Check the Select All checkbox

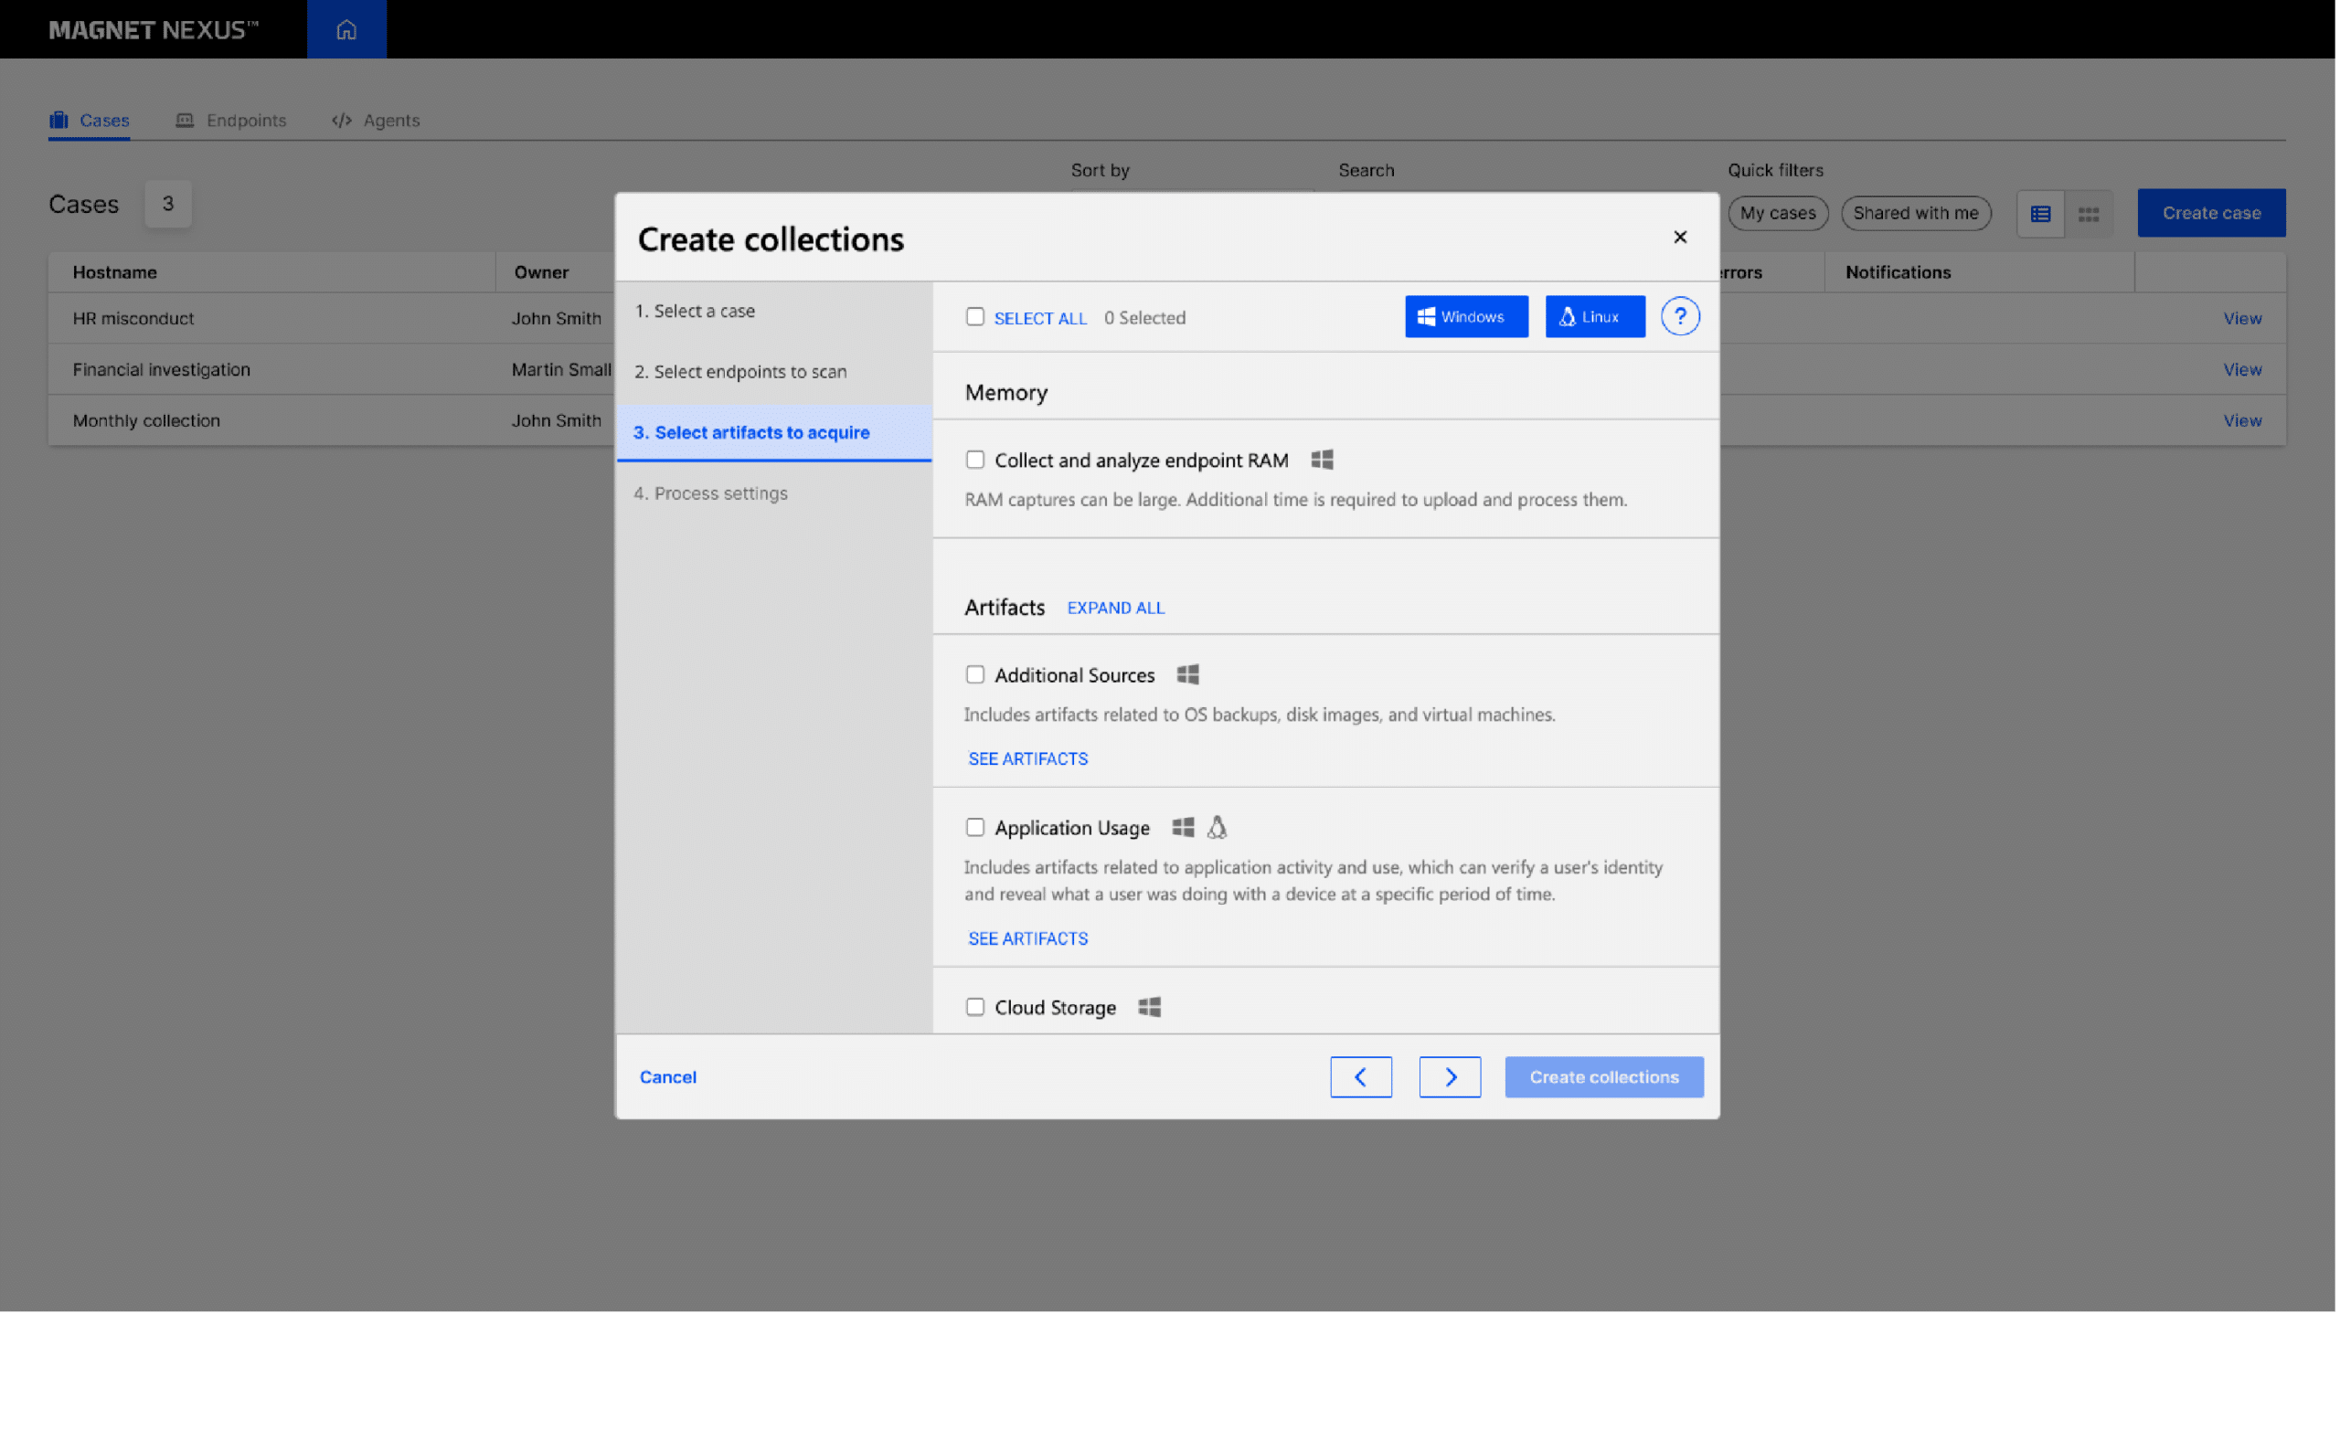click(x=974, y=317)
